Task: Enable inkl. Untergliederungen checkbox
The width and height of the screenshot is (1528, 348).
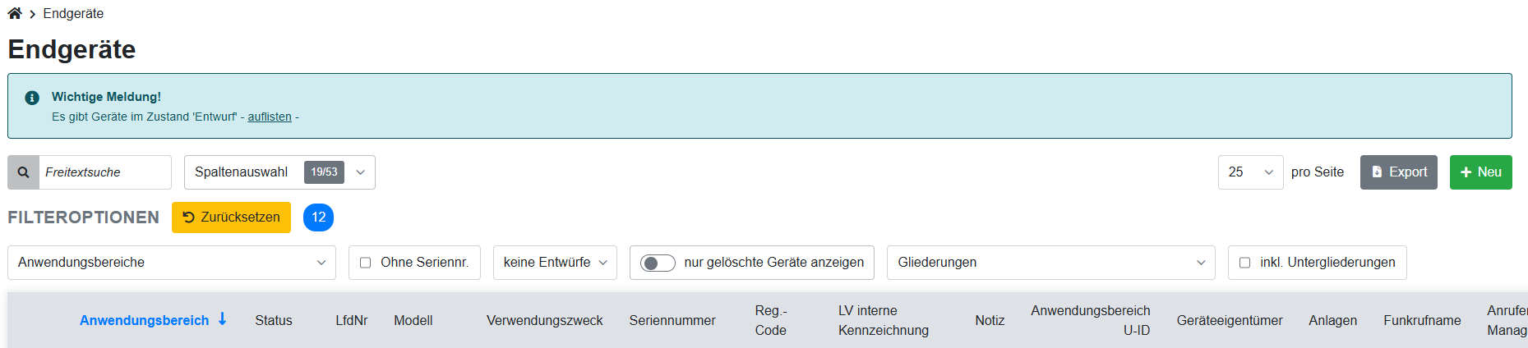Action: 1244,263
